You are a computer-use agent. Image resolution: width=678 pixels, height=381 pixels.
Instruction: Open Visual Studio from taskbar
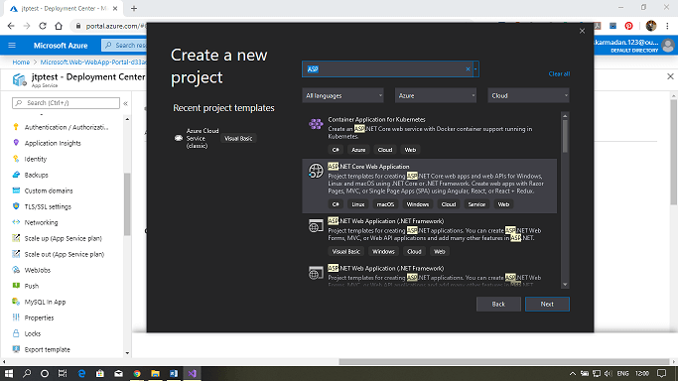pyautogui.click(x=192, y=373)
